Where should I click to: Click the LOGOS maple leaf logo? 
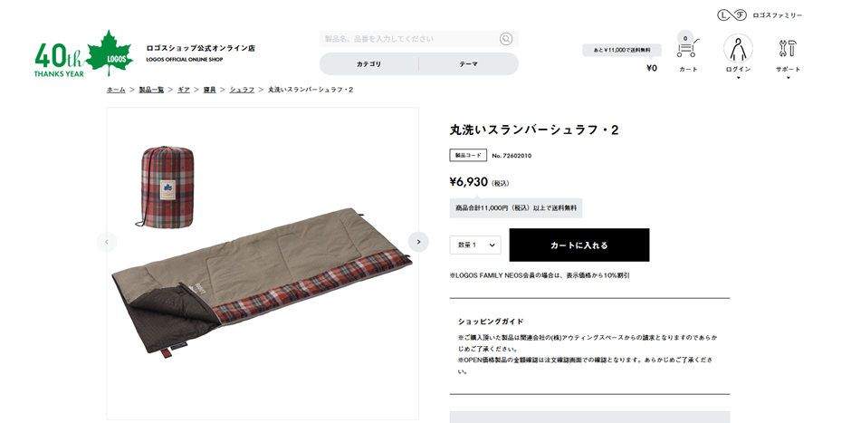point(109,53)
